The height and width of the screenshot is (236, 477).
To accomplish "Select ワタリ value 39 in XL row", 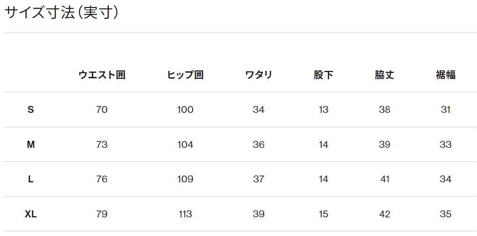I will click(x=258, y=215).
